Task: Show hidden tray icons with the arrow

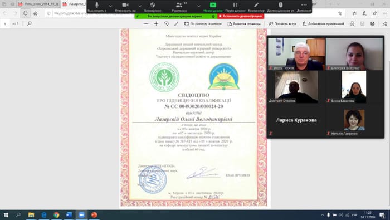Action: 323,215
